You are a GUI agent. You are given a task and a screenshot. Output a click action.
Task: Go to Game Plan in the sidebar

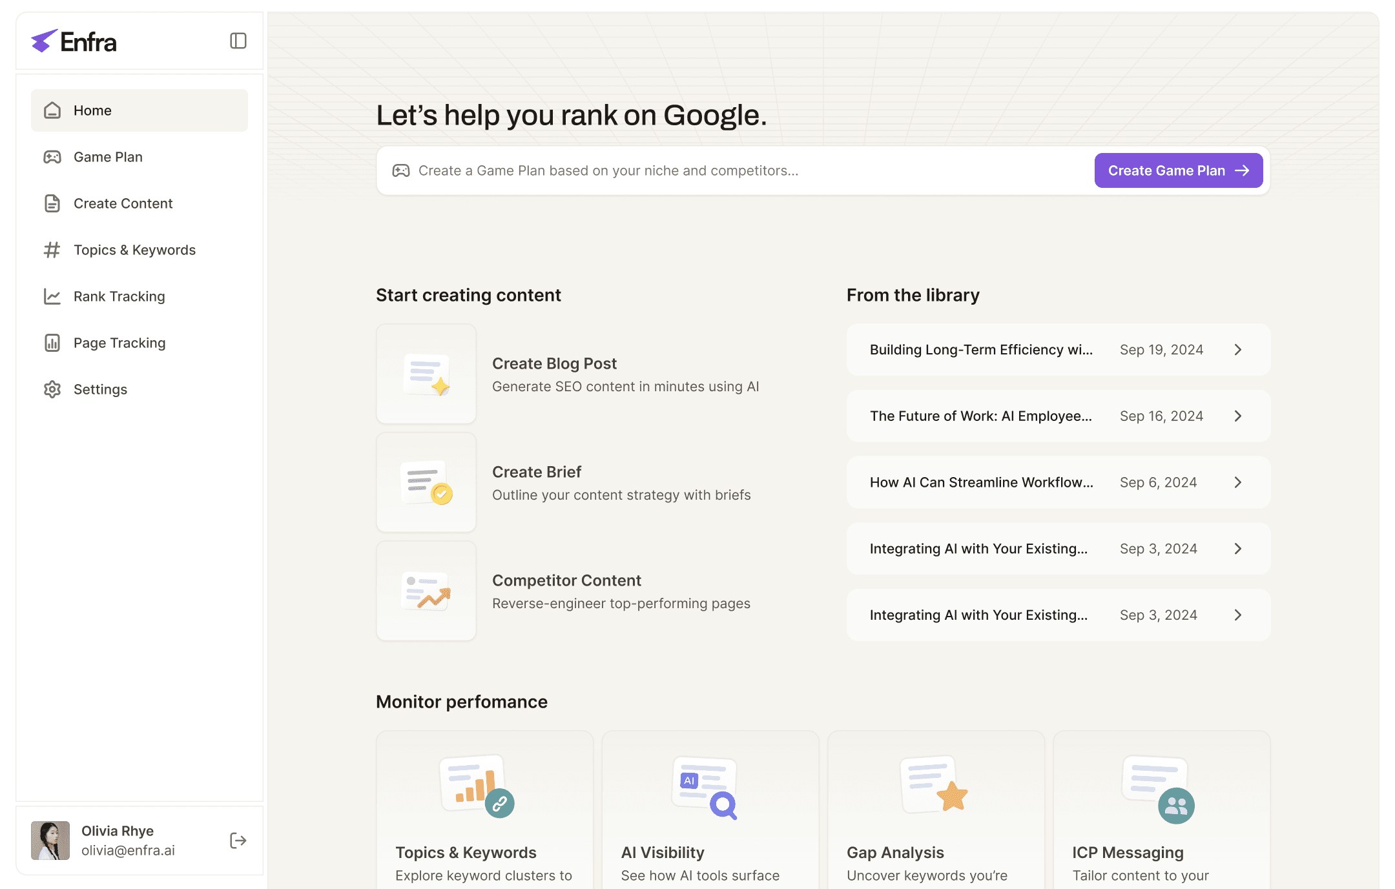pos(108,157)
